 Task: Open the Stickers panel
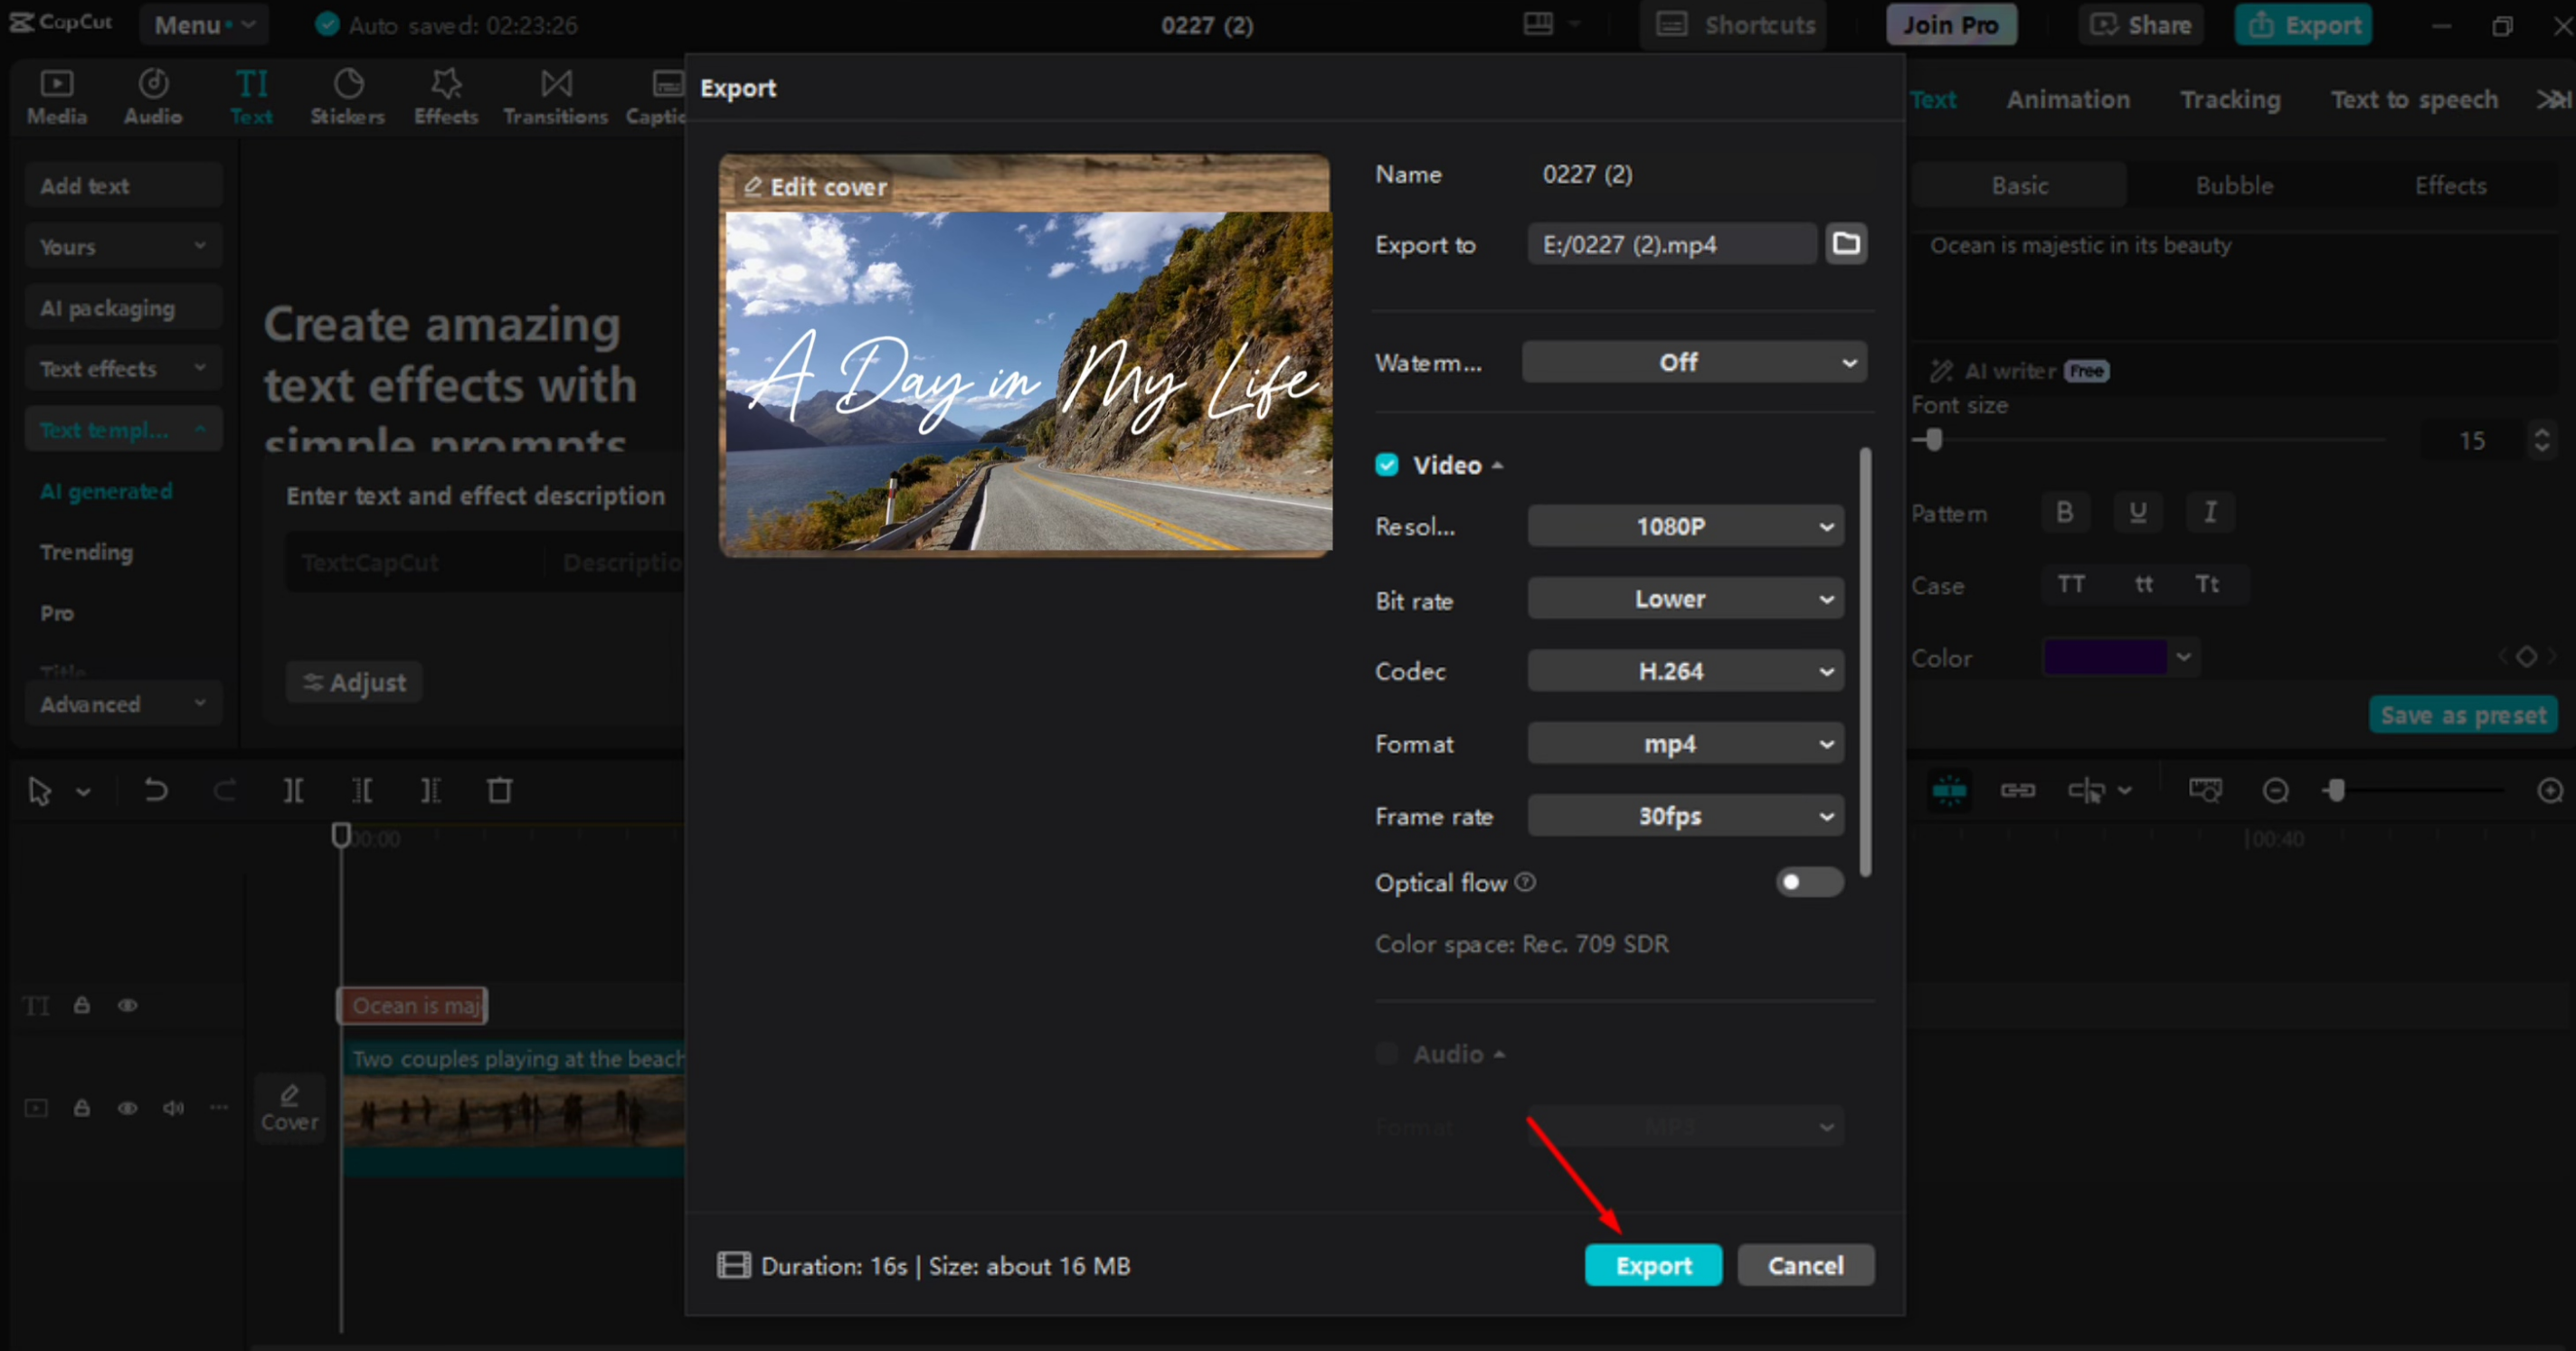pos(347,95)
